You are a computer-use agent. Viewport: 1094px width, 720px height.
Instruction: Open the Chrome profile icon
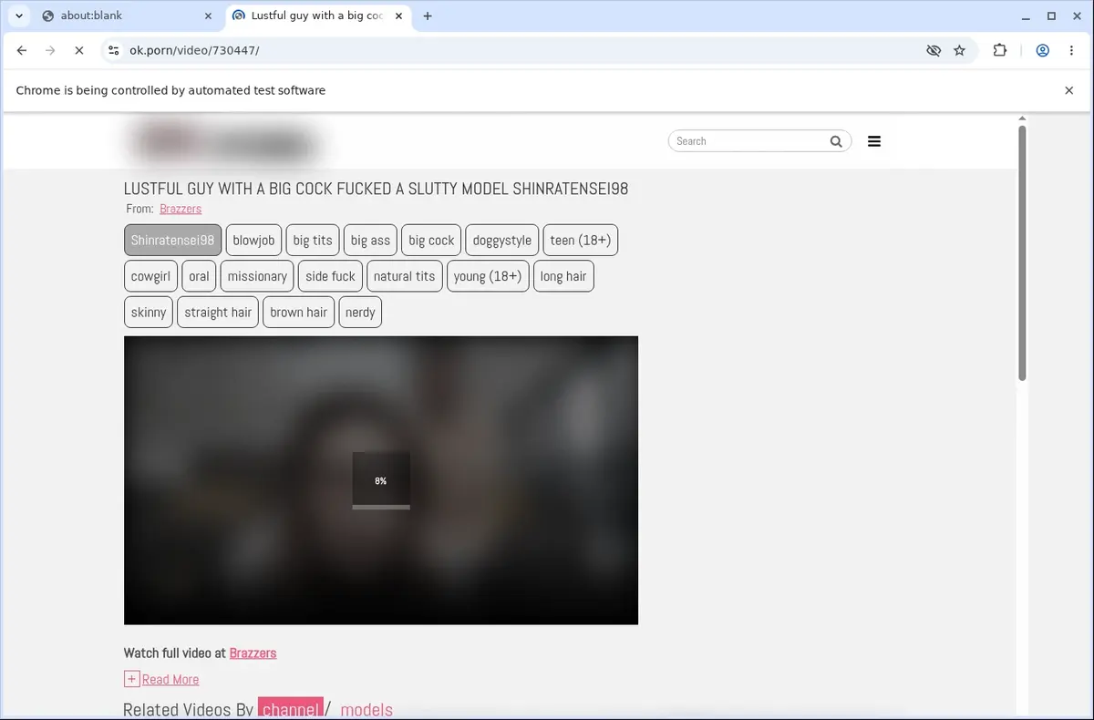tap(1042, 51)
